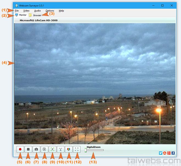Open the Audio menu
Image resolution: width=181 pixels, height=166 pixels.
coord(38,11)
